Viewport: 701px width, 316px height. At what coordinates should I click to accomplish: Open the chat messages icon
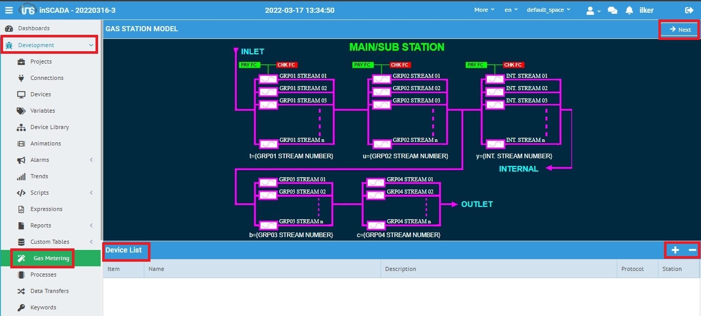tap(612, 10)
